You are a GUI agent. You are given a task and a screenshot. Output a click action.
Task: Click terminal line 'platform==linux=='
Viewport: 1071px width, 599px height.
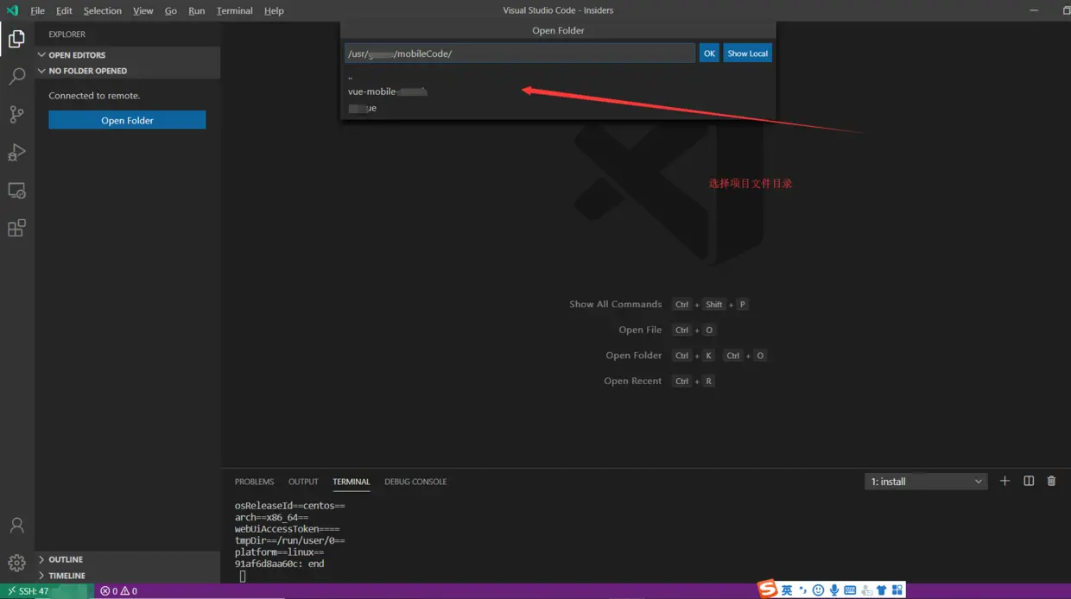(x=279, y=552)
